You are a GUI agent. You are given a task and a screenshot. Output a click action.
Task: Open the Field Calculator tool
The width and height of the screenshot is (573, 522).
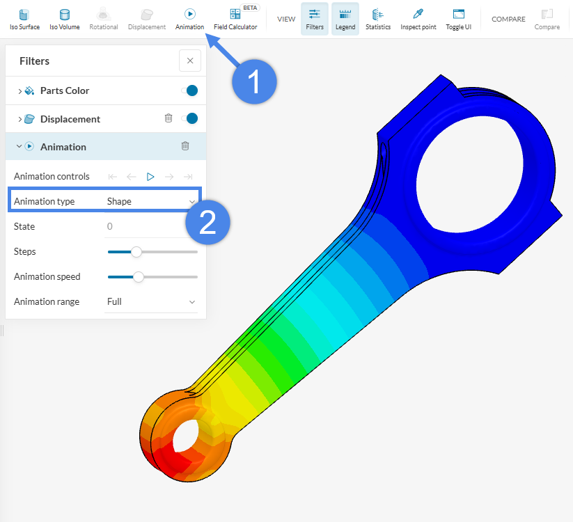click(x=235, y=15)
